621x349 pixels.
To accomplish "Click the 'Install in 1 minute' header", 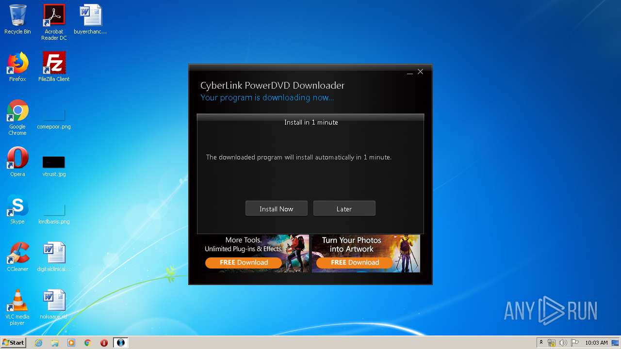I will click(311, 122).
